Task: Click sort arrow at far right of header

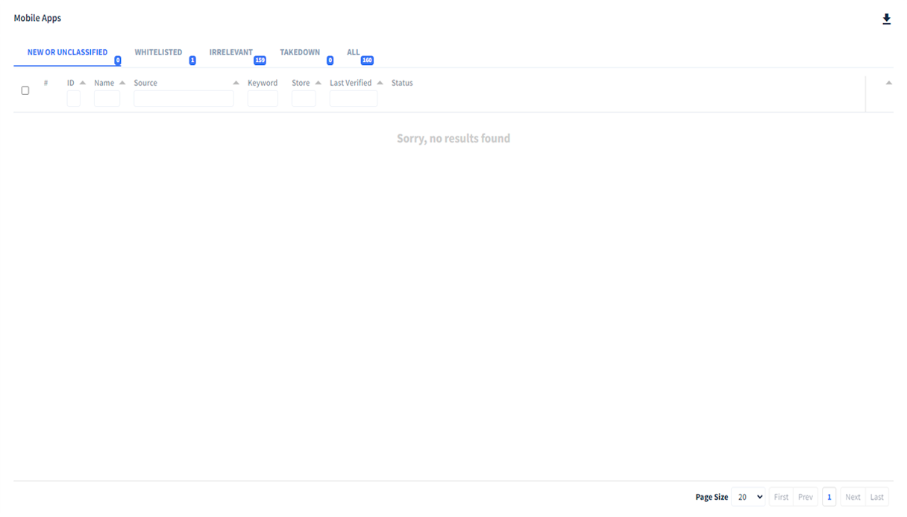Action: pos(888,83)
